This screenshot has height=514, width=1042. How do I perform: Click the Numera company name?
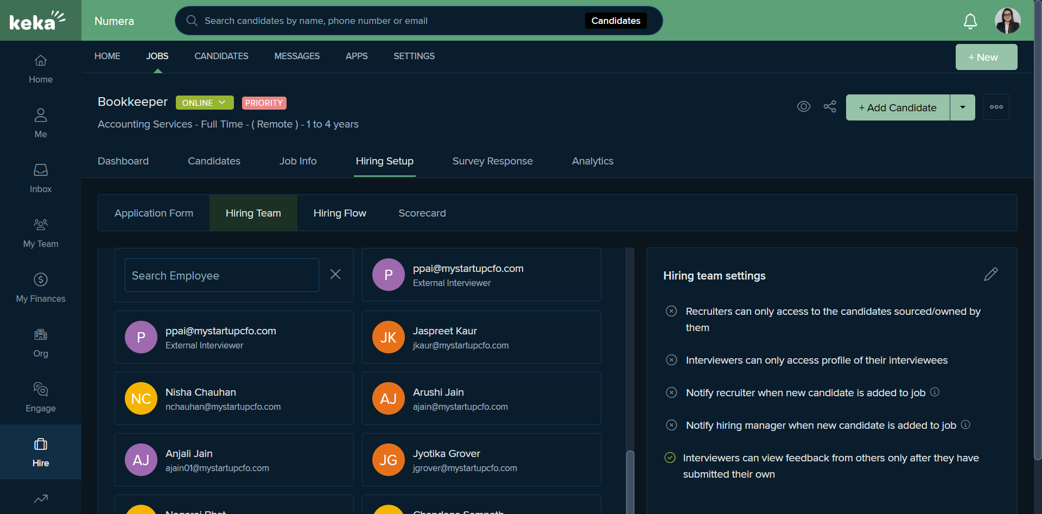(x=114, y=21)
